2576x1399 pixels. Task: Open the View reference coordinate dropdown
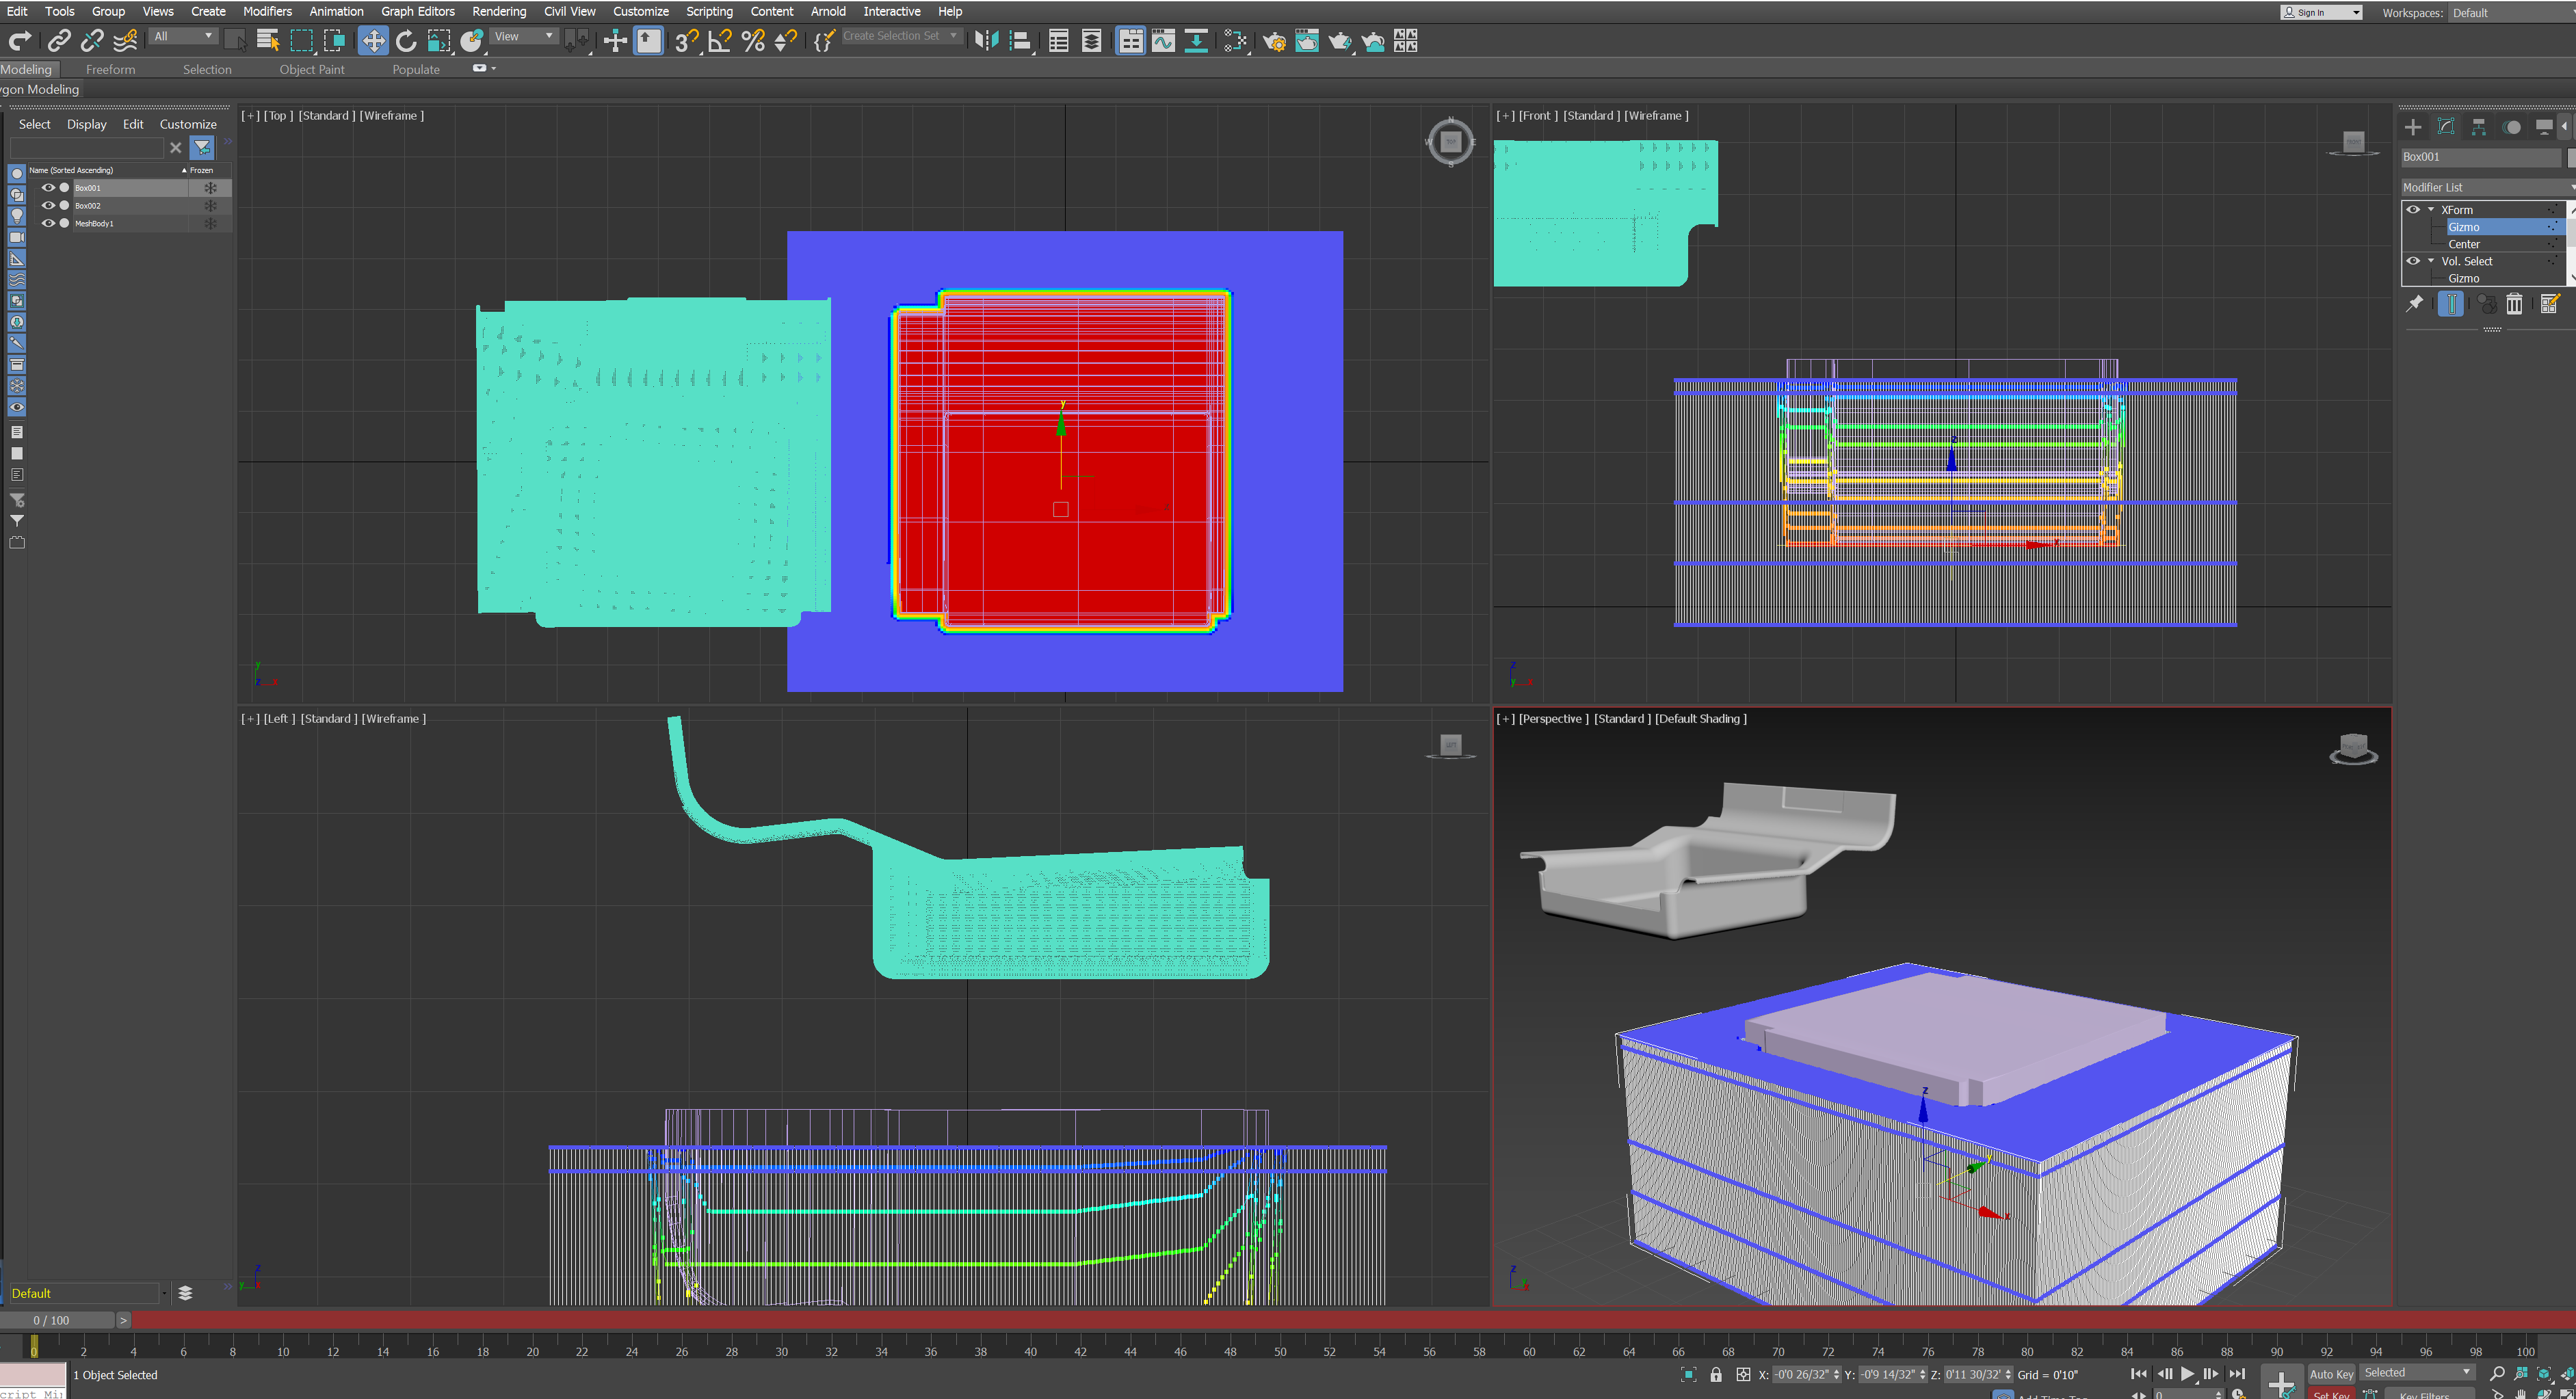point(524,36)
